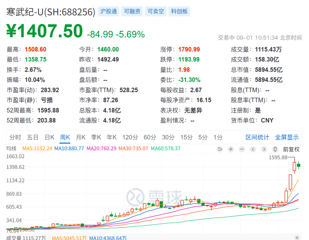309x240 pixels.
Task: Zoom in the K-line chart with plus icon
Action: click(x=231, y=149)
